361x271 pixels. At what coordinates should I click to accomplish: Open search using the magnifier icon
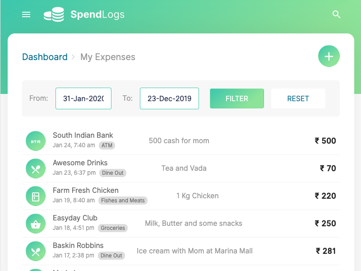[x=336, y=14]
